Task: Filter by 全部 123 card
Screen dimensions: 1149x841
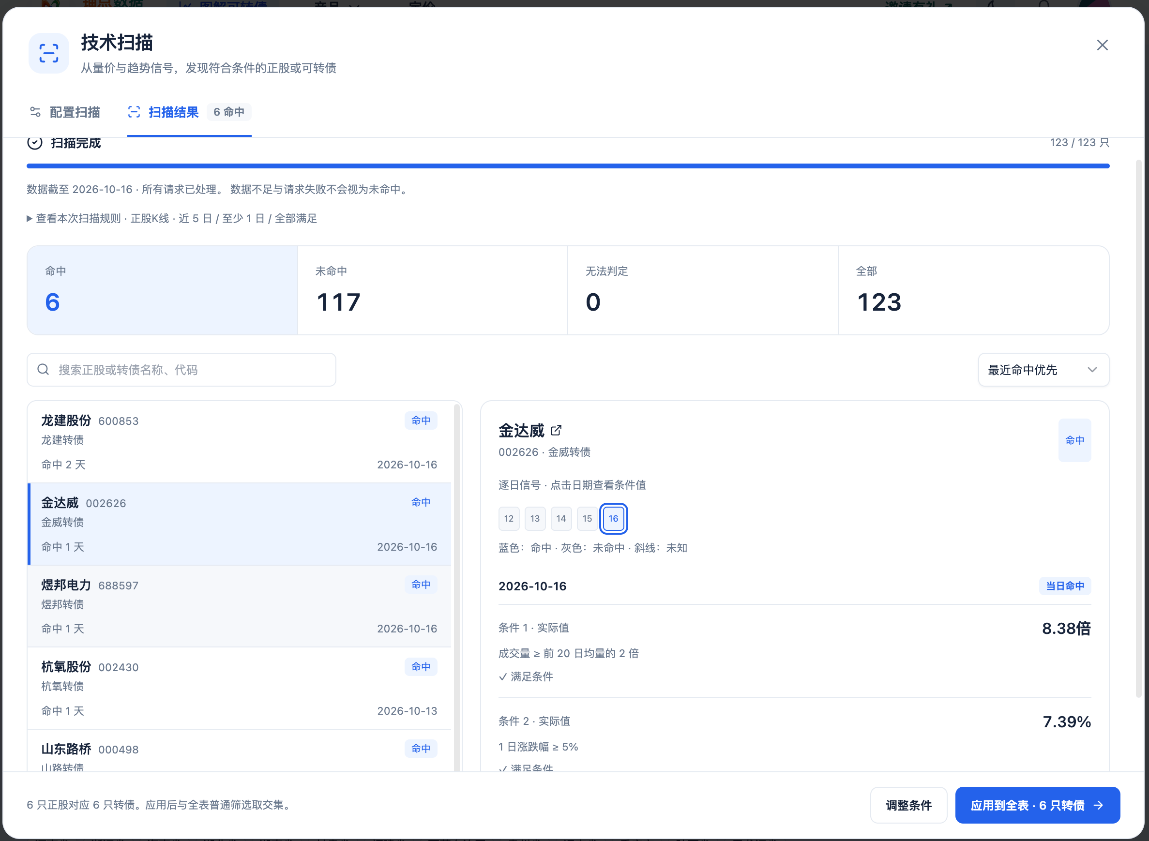Action: click(x=973, y=290)
